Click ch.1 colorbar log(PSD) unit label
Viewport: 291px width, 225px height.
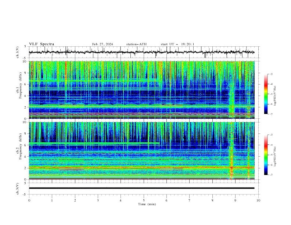click(275, 96)
